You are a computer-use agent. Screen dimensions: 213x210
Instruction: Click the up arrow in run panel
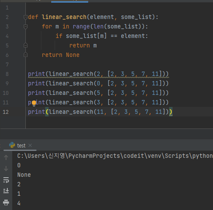click(6, 157)
